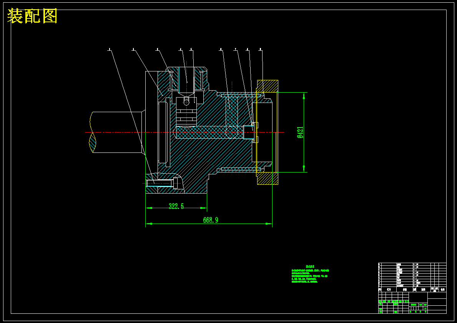Click the yellow 装配图 title text
This screenshot has height=323, width=457.
point(32,16)
